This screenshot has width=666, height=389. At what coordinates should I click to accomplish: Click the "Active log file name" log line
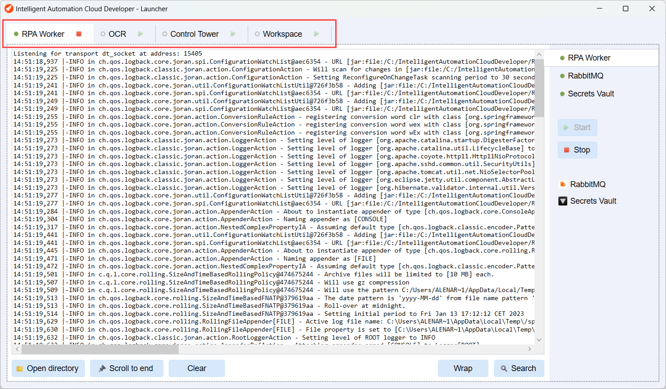[x=274, y=321]
